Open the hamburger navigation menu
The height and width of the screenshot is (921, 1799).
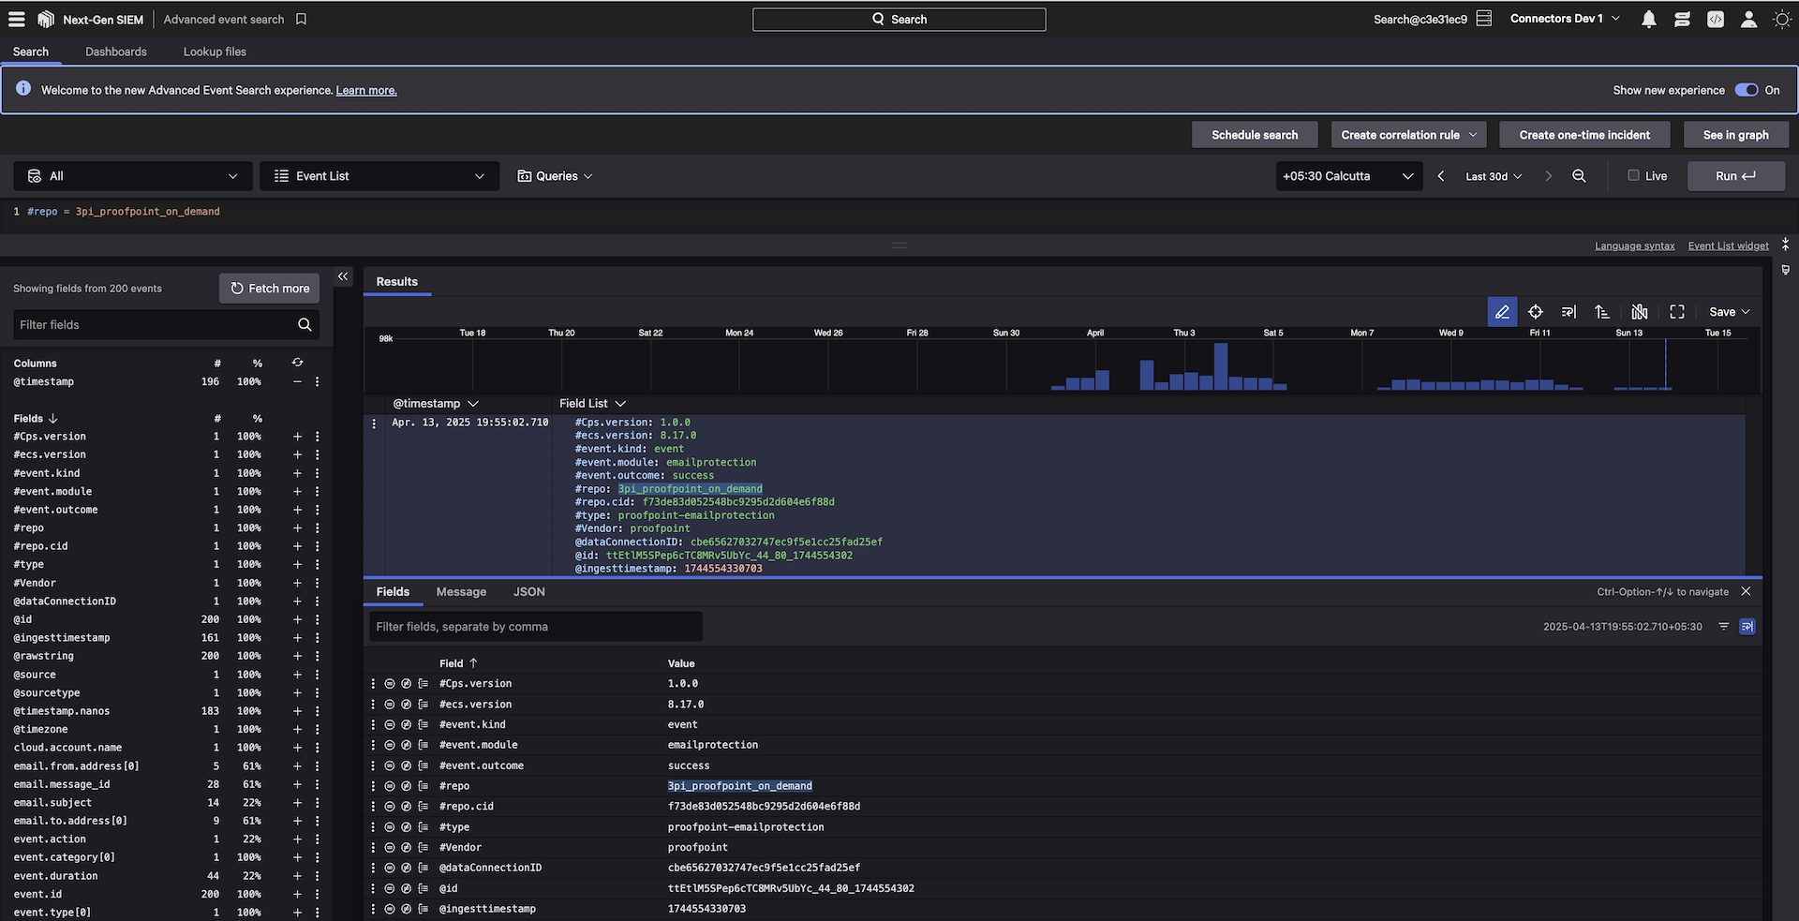pos(17,19)
